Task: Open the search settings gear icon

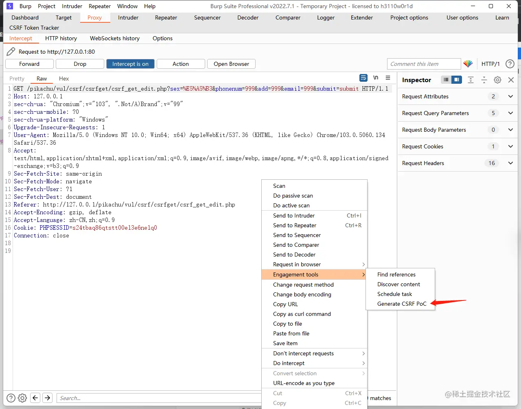Action: (22, 398)
